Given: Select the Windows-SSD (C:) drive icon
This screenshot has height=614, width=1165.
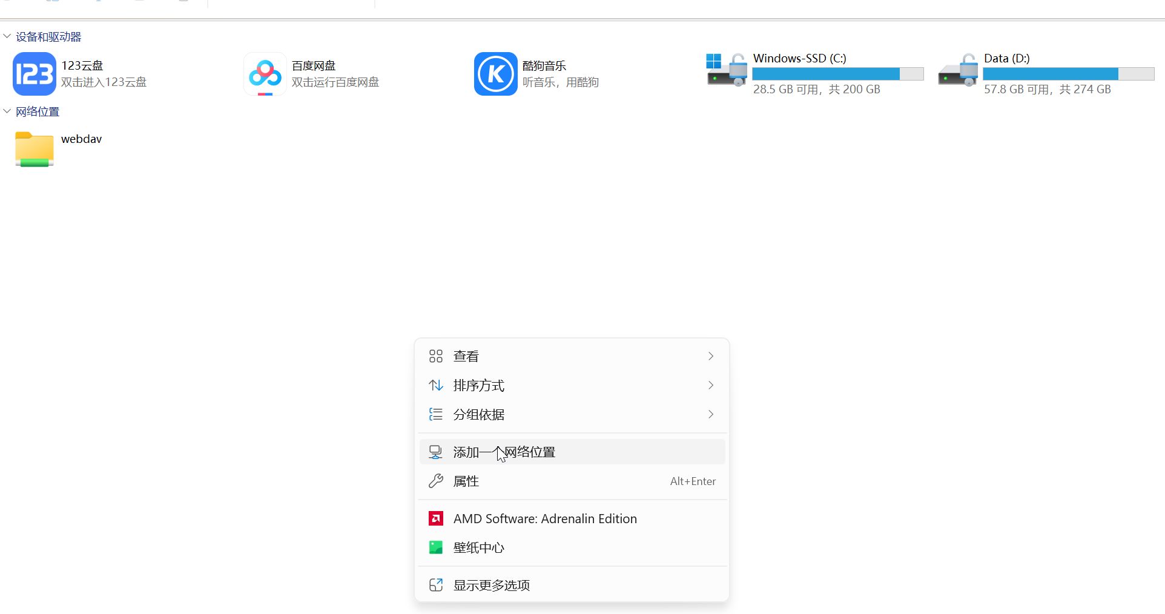Looking at the screenshot, I should pos(727,70).
